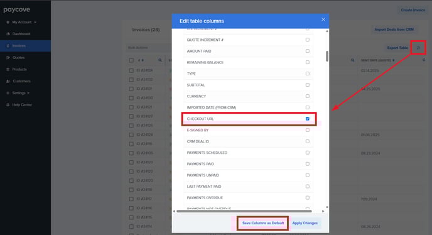Tick the Remaining Balance checkbox
The width and height of the screenshot is (432, 235).
pyautogui.click(x=308, y=62)
